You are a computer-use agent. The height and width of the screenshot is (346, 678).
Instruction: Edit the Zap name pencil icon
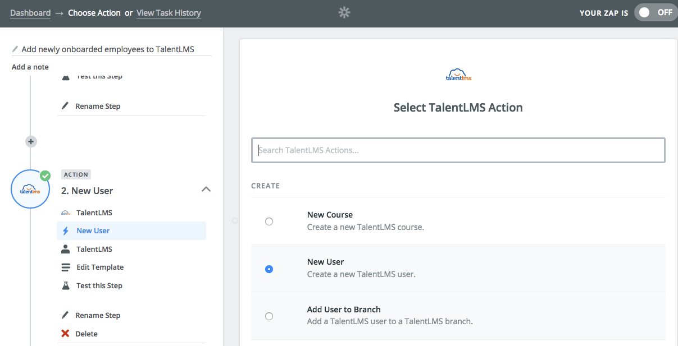15,49
